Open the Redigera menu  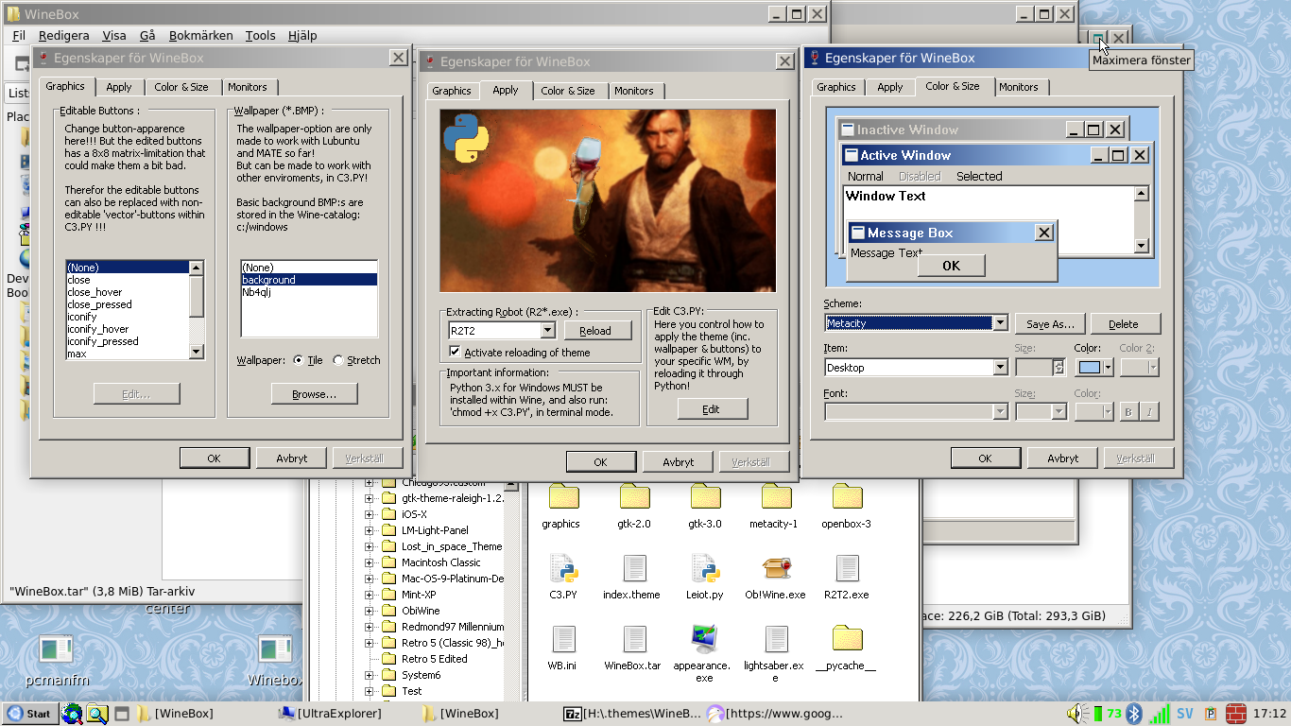tap(64, 35)
